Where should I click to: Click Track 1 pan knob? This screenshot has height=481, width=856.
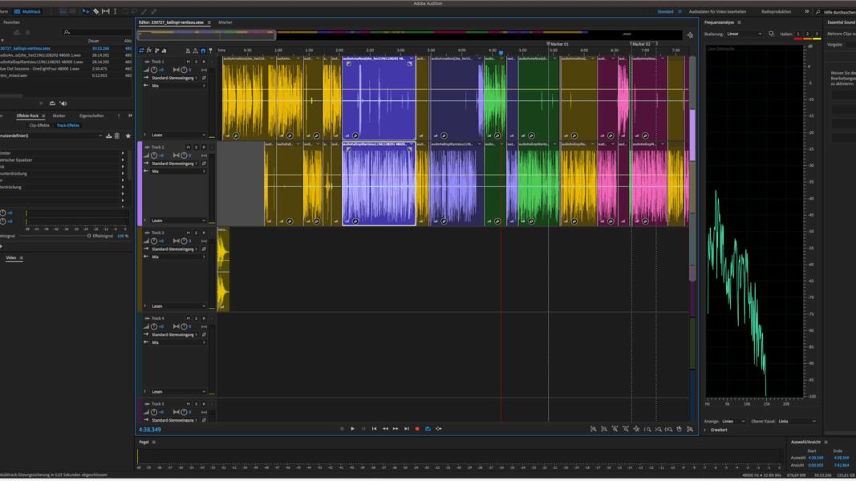[x=184, y=70]
